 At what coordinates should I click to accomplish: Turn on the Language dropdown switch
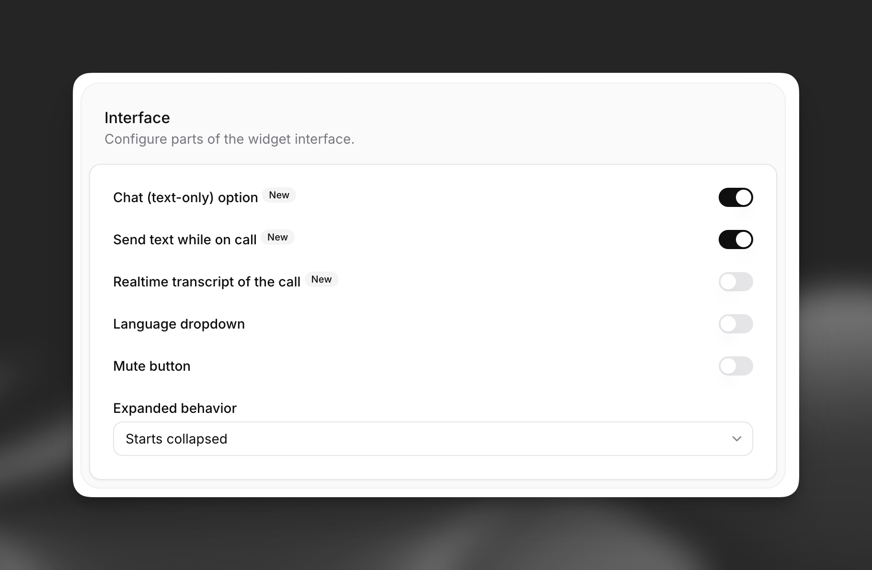[x=736, y=324]
